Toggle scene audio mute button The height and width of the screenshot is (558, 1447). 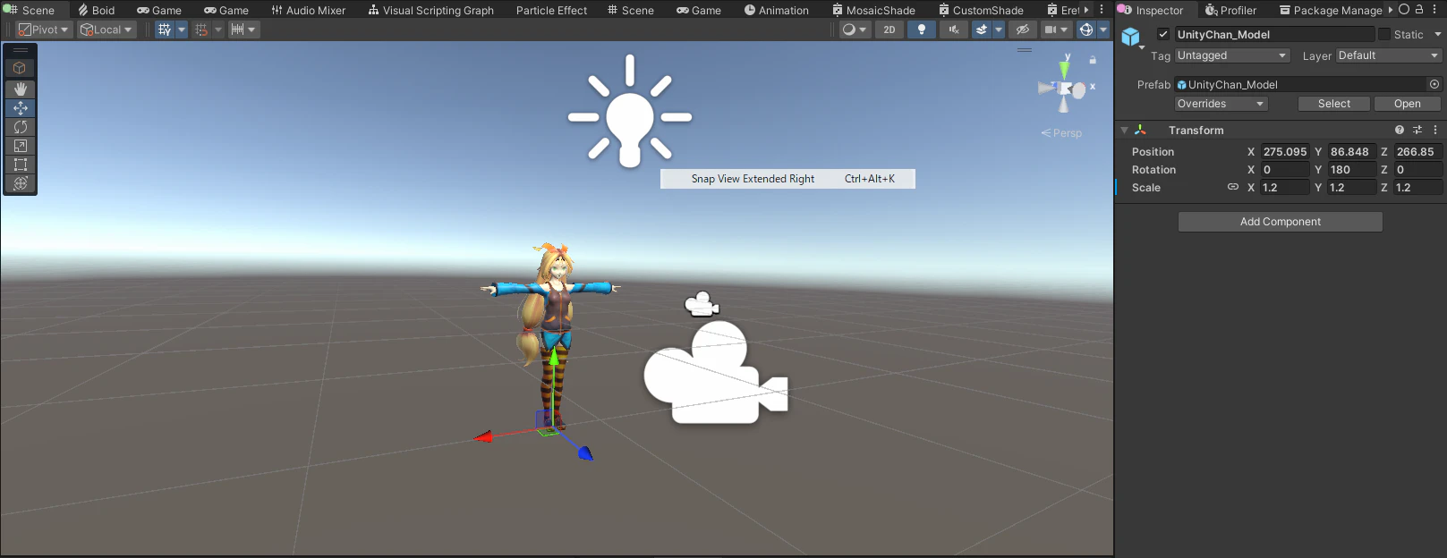954,30
